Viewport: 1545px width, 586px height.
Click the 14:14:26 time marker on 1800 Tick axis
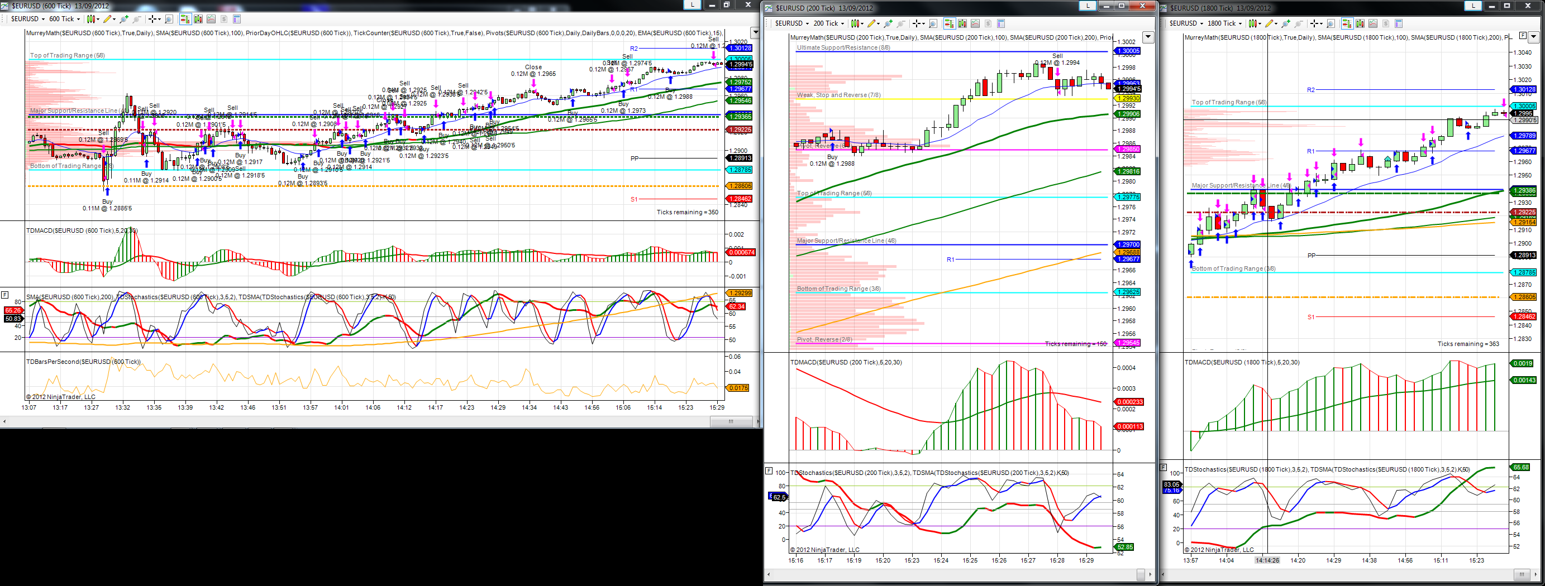pyautogui.click(x=1267, y=560)
